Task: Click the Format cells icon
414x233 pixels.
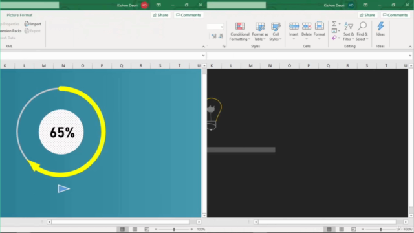Action: [x=319, y=26]
